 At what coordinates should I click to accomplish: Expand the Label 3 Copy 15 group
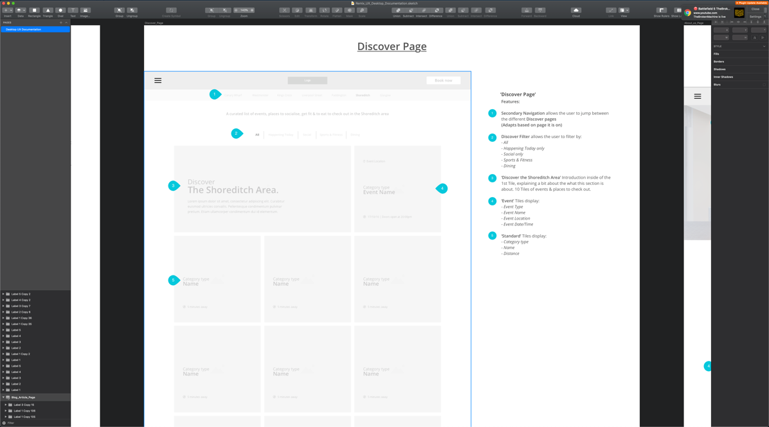(x=5, y=405)
